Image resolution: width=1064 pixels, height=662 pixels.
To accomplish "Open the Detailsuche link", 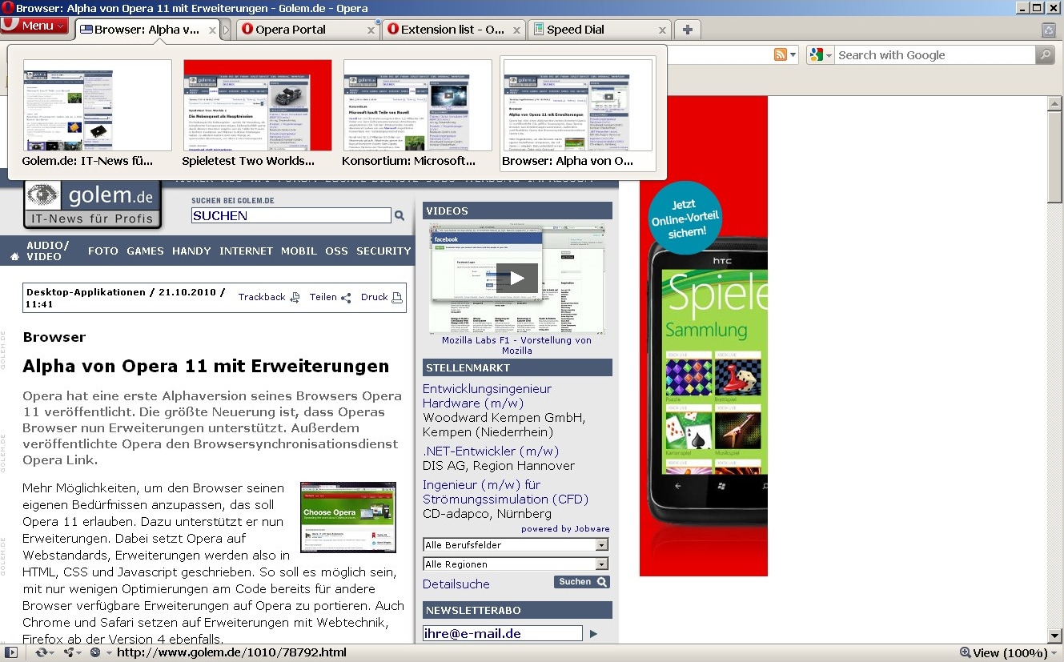I will 455,584.
